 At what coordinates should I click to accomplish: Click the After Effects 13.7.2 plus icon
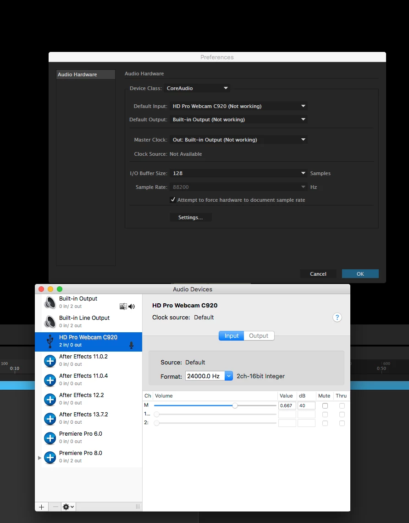coord(50,419)
